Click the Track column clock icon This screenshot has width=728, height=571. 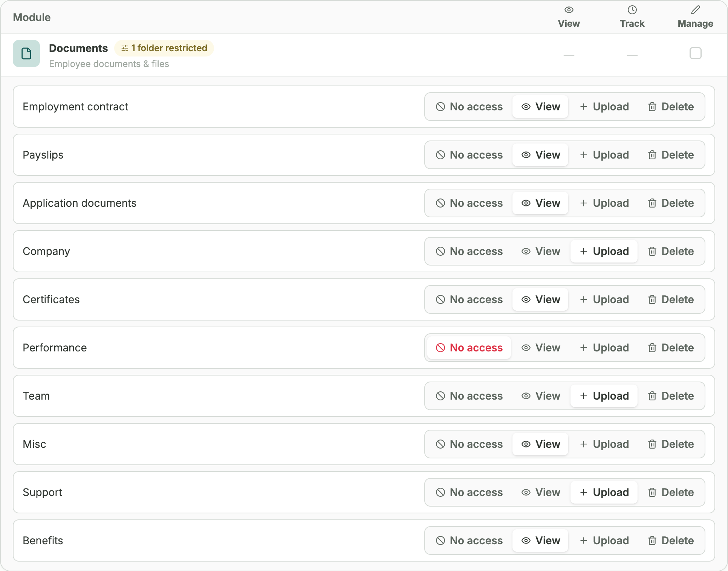click(632, 10)
